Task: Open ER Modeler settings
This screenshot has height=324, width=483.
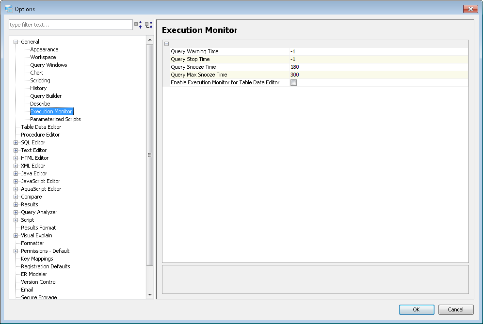Action: pos(34,274)
